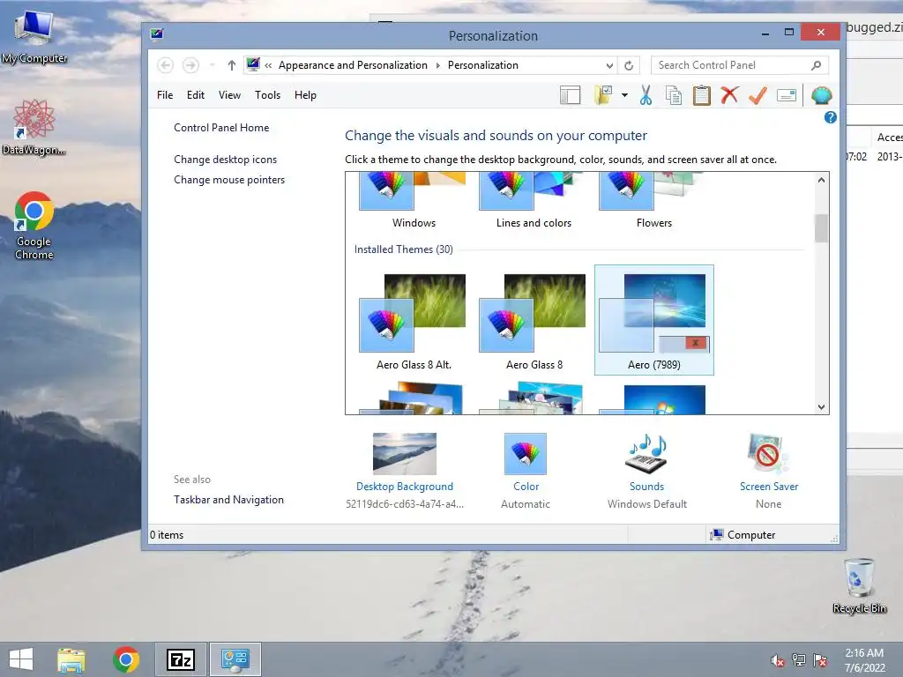The image size is (903, 677).
Task: Open File Explorer from taskbar
Action: [71, 659]
